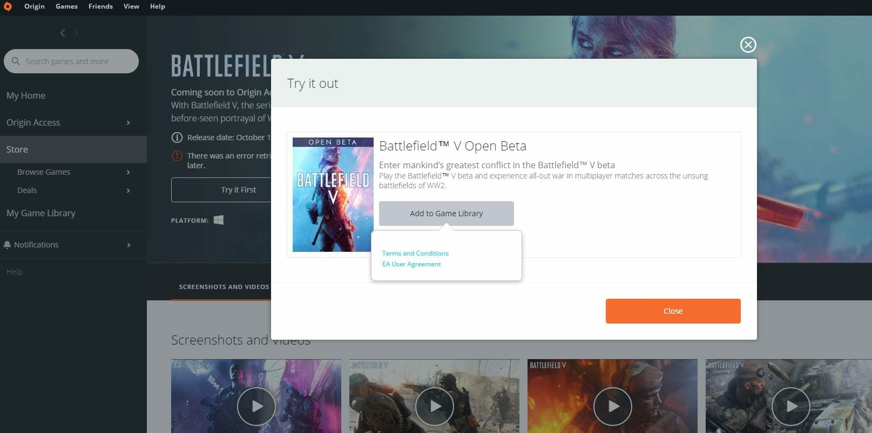The height and width of the screenshot is (433, 872).
Task: Click the Origin logo icon
Action: (7, 7)
